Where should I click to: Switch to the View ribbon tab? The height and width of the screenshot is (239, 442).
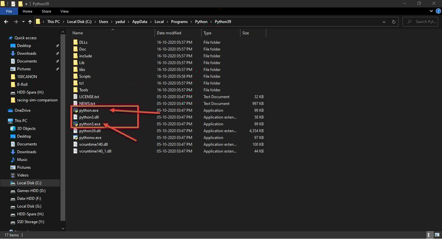click(64, 11)
